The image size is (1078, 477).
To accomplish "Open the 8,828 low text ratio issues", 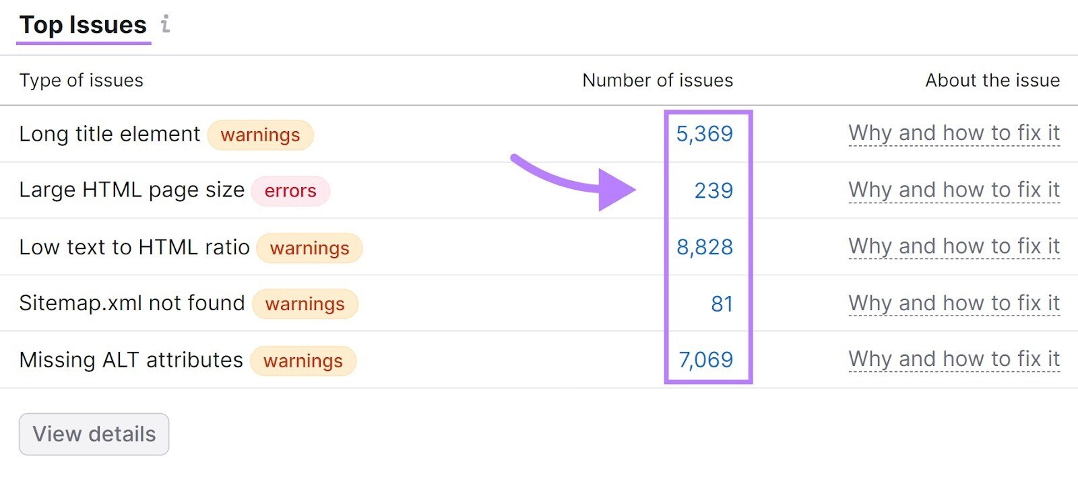I will coord(704,247).
